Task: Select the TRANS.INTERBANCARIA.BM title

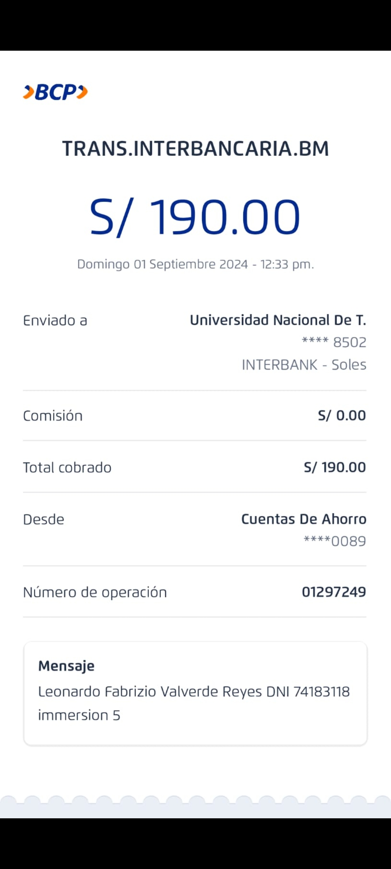Action: 195,149
